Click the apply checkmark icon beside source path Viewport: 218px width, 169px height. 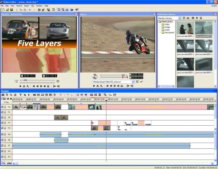click(x=141, y=81)
